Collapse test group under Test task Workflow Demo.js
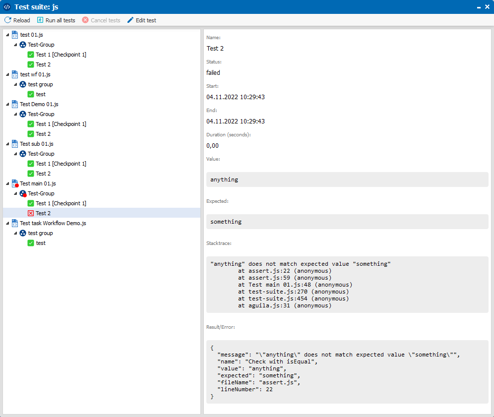 (x=15, y=233)
